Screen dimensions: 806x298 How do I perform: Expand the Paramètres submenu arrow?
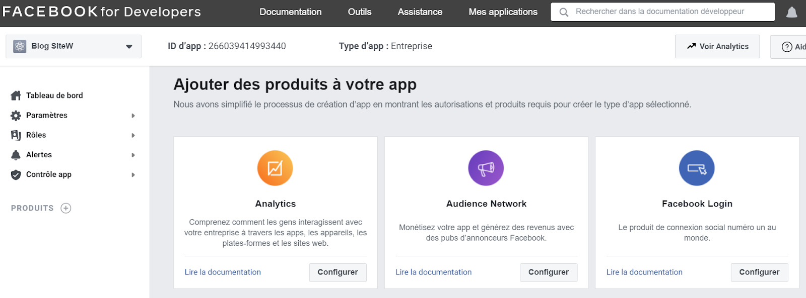pyautogui.click(x=133, y=116)
